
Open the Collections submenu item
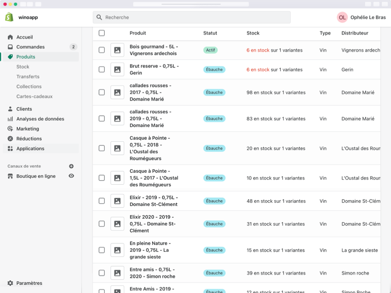pos(29,86)
